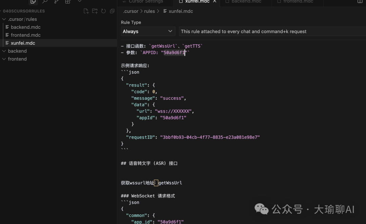Viewport: 366px width, 224px height.
Task: Open the Search view icon
Action: pyautogui.click(x=45, y=1)
